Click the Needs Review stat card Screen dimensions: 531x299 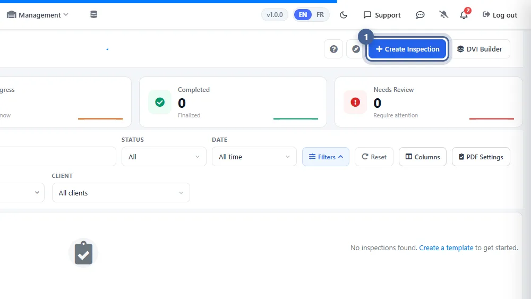coord(429,102)
